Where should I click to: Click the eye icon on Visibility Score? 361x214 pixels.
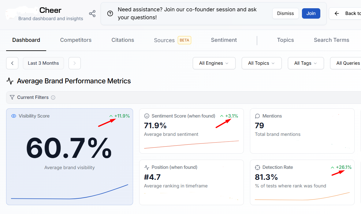pyautogui.click(x=13, y=116)
